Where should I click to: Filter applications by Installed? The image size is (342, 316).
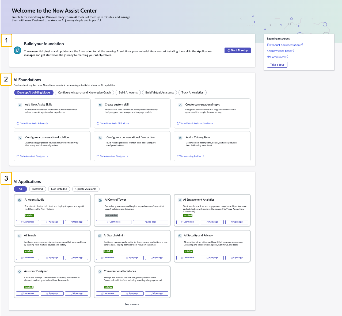click(37, 189)
